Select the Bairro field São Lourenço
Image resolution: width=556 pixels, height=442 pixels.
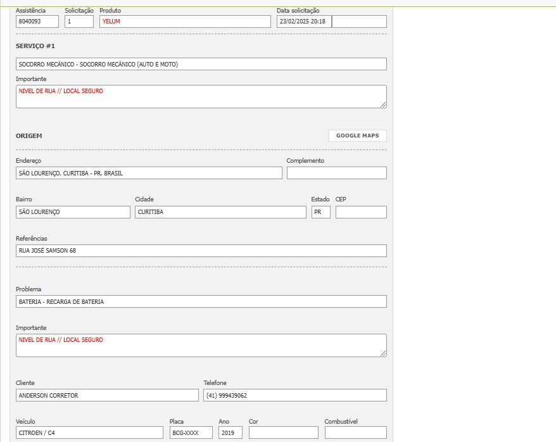pos(73,212)
